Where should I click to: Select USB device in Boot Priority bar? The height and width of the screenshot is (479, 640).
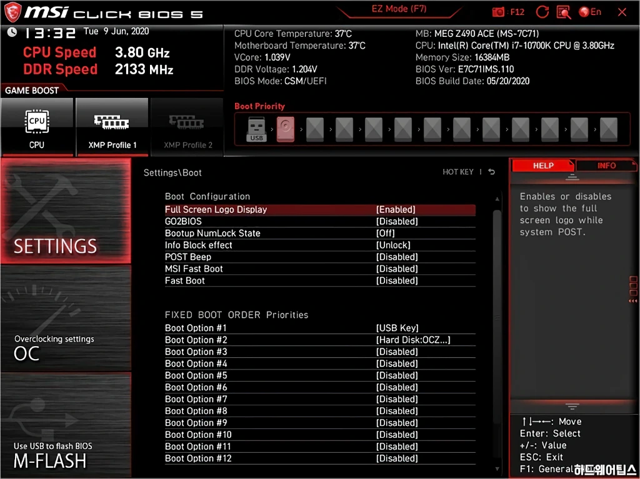click(256, 129)
